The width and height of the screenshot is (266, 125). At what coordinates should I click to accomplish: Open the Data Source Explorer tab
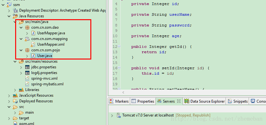[x=204, y=101]
